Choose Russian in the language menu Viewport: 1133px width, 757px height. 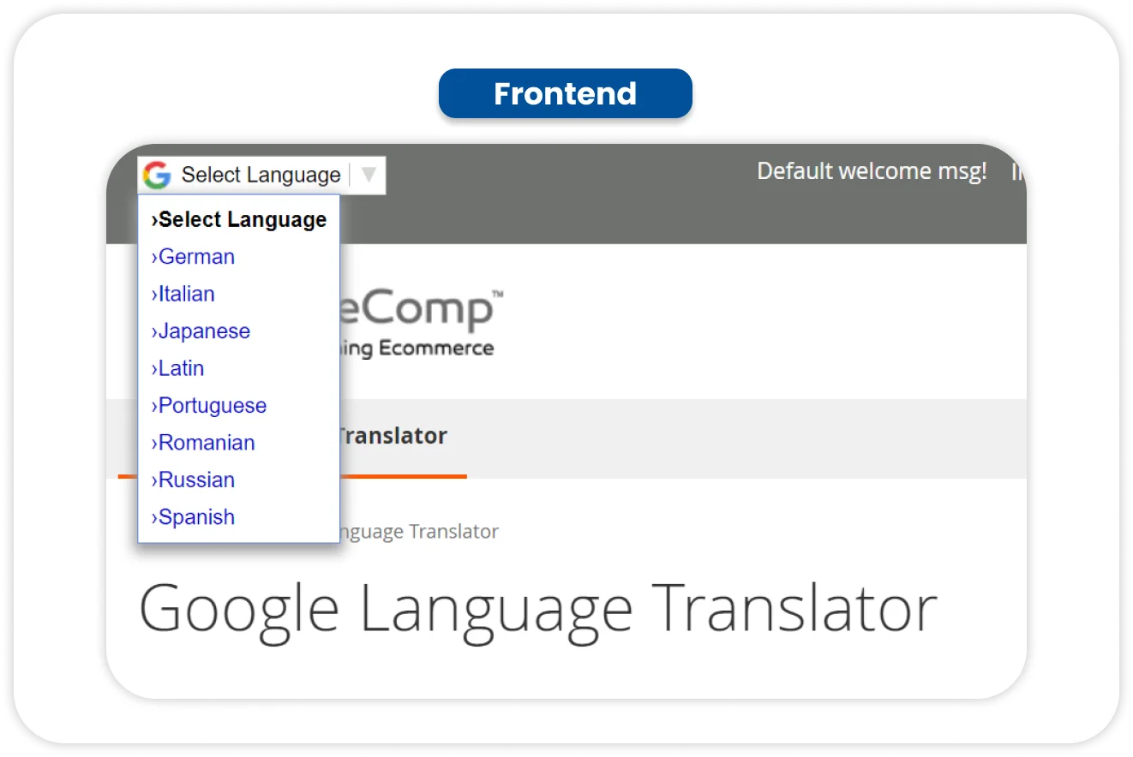pyautogui.click(x=195, y=480)
